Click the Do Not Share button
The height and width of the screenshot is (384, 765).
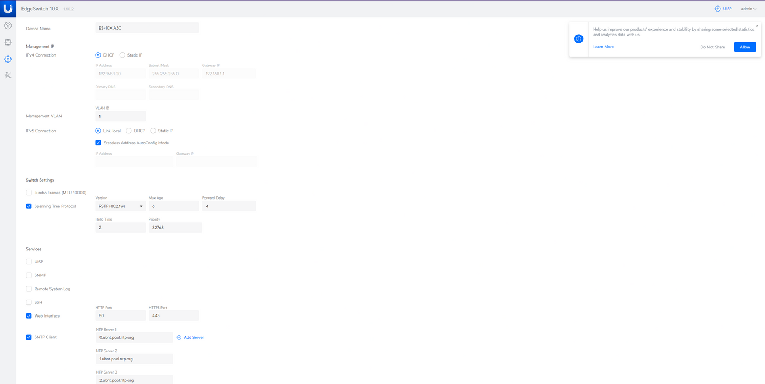click(712, 47)
